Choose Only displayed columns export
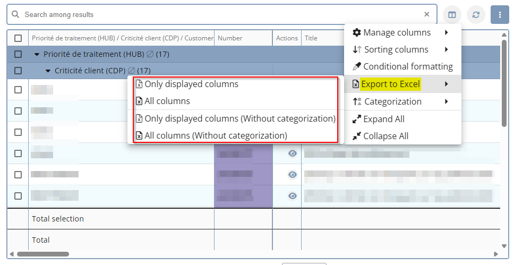 pos(191,84)
